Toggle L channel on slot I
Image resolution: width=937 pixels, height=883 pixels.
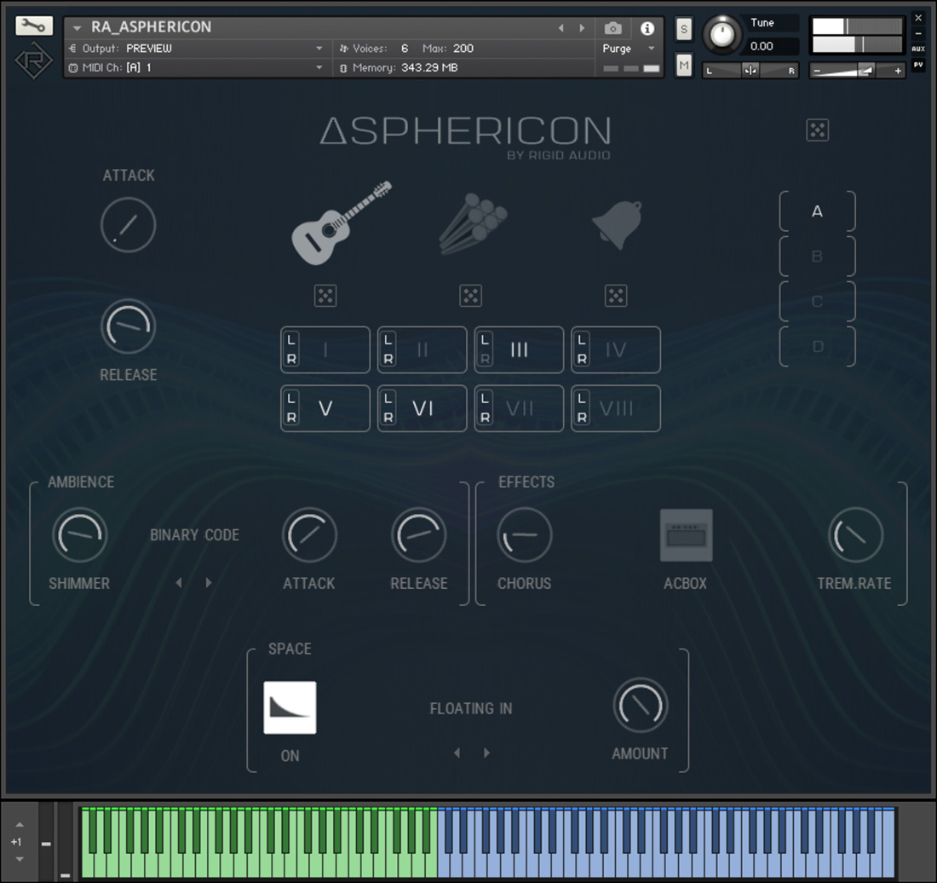pos(291,340)
